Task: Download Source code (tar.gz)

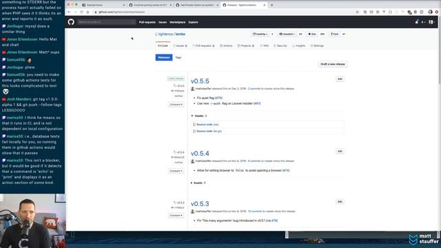Action: click(209, 131)
